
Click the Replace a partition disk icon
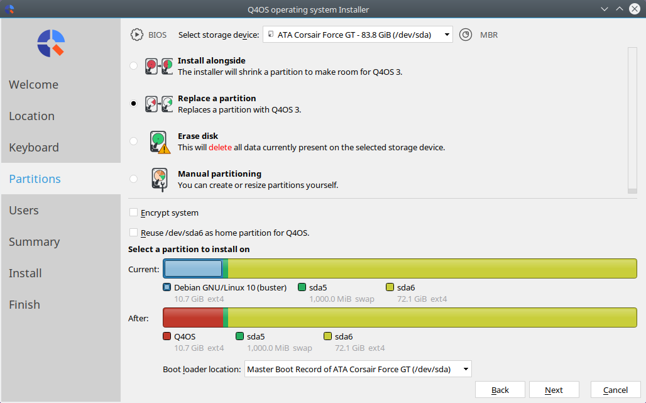158,104
